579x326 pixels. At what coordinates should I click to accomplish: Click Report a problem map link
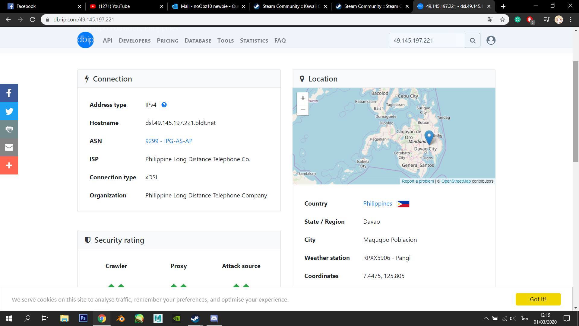coord(418,181)
